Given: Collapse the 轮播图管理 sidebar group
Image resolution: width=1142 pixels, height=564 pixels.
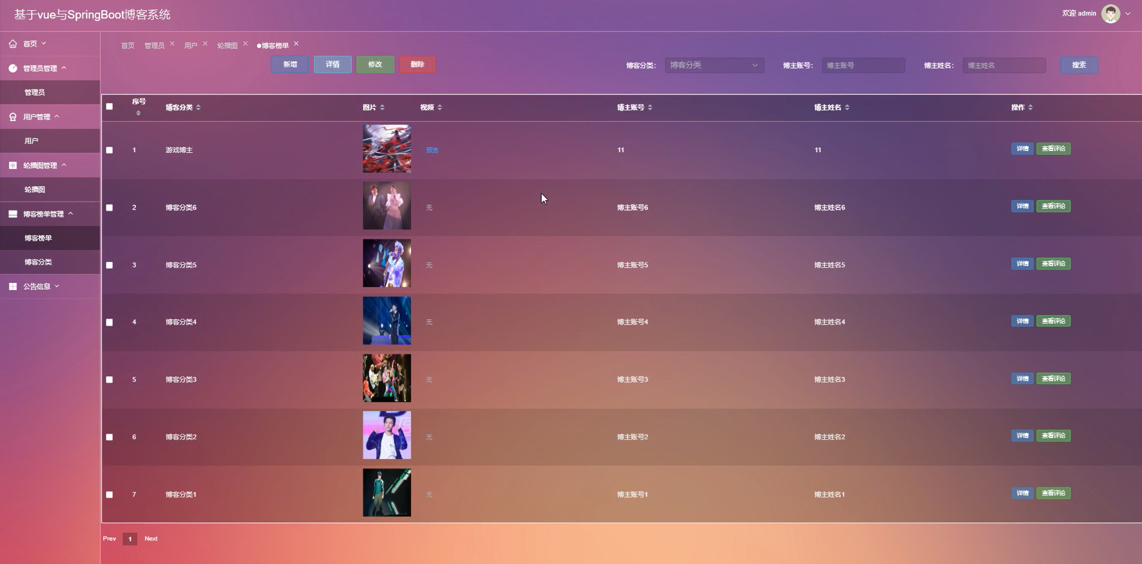Looking at the screenshot, I should click(x=50, y=165).
